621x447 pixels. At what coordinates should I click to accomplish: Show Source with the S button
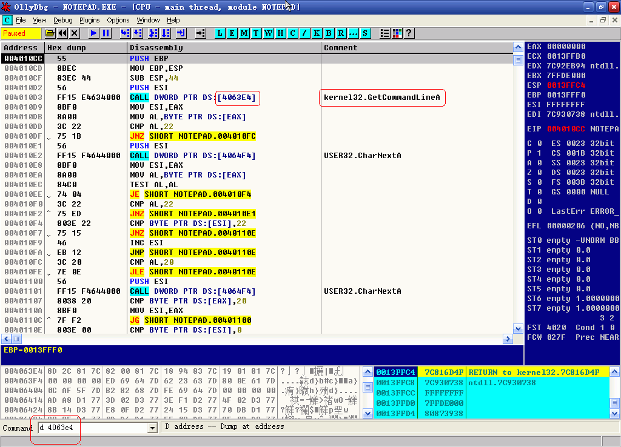point(365,33)
